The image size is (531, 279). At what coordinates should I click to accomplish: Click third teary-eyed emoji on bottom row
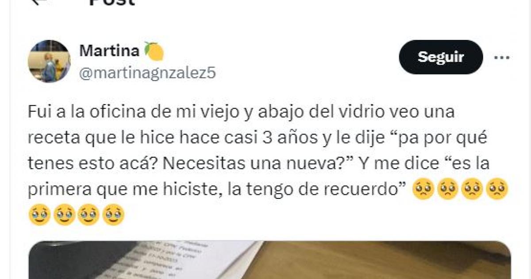(x=88, y=215)
